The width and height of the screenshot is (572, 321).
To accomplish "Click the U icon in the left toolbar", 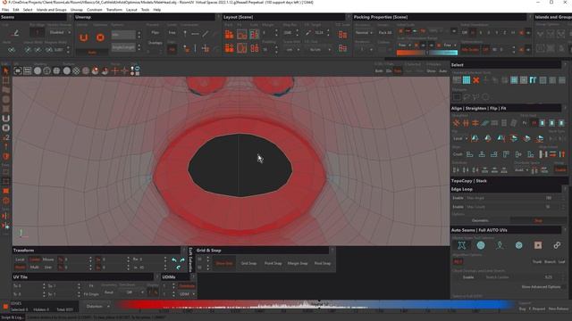I will 6,119.
